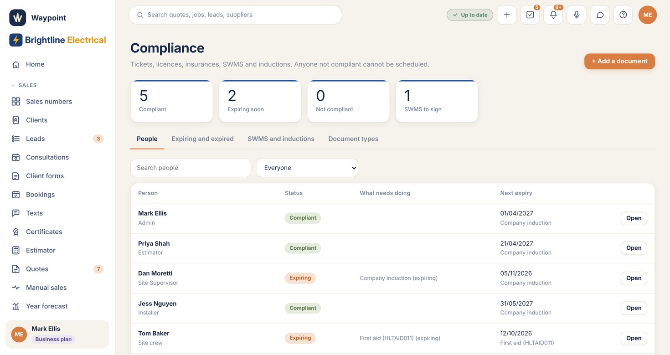Switch to SWMS and inductions tab
Viewport: 670px width, 355px height.
click(281, 139)
